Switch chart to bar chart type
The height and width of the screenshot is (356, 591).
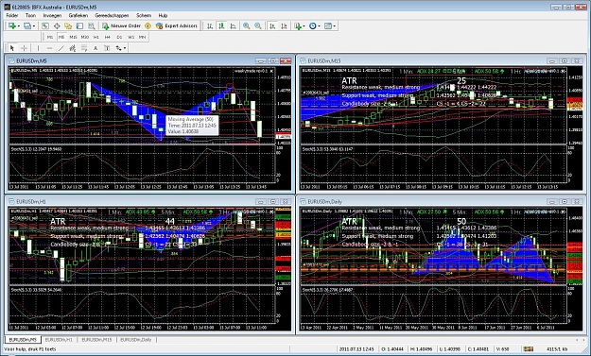click(x=210, y=25)
